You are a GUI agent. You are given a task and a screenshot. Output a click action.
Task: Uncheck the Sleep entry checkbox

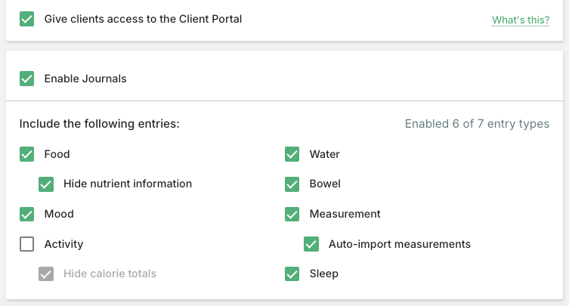coord(292,274)
